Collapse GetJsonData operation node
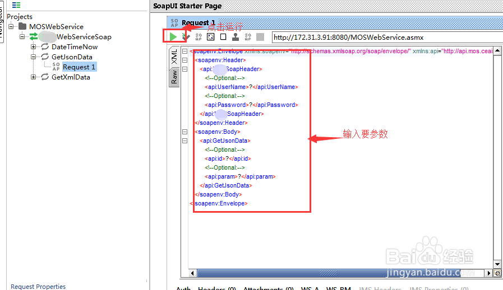This screenshot has width=503, height=290. click(x=33, y=57)
